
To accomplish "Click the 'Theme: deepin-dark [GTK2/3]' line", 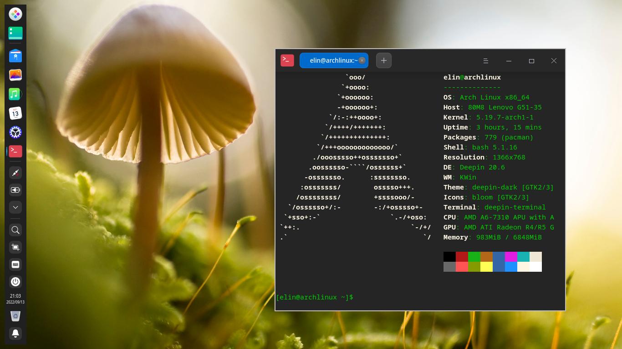I will tap(499, 187).
